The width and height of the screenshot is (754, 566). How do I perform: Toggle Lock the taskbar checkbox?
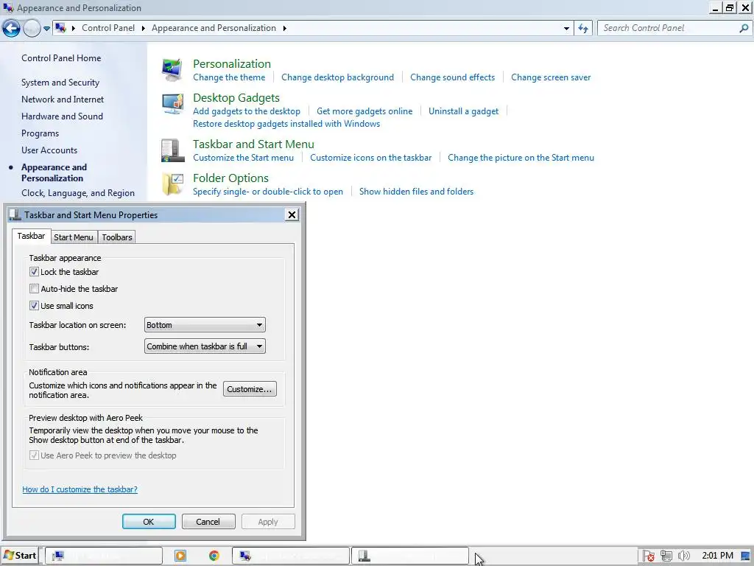pos(34,272)
